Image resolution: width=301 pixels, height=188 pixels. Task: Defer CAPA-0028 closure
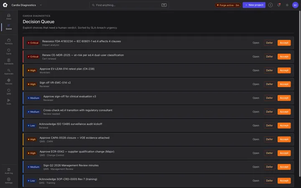coord(269,139)
